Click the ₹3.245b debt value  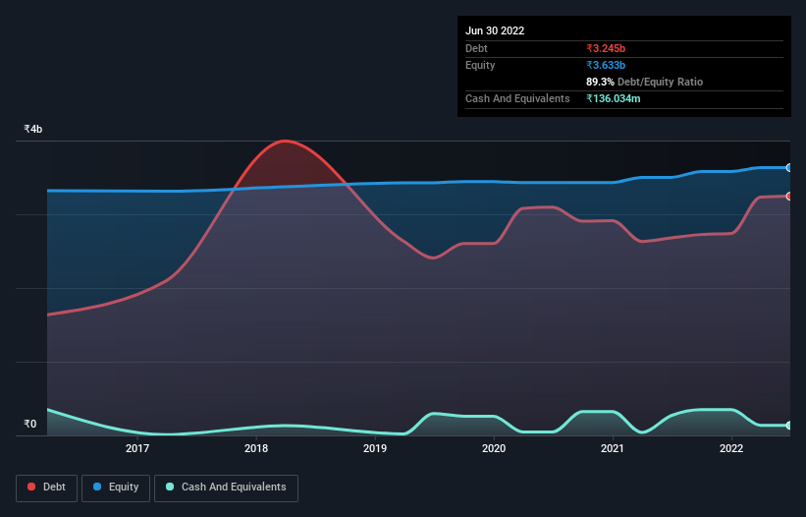tap(606, 48)
